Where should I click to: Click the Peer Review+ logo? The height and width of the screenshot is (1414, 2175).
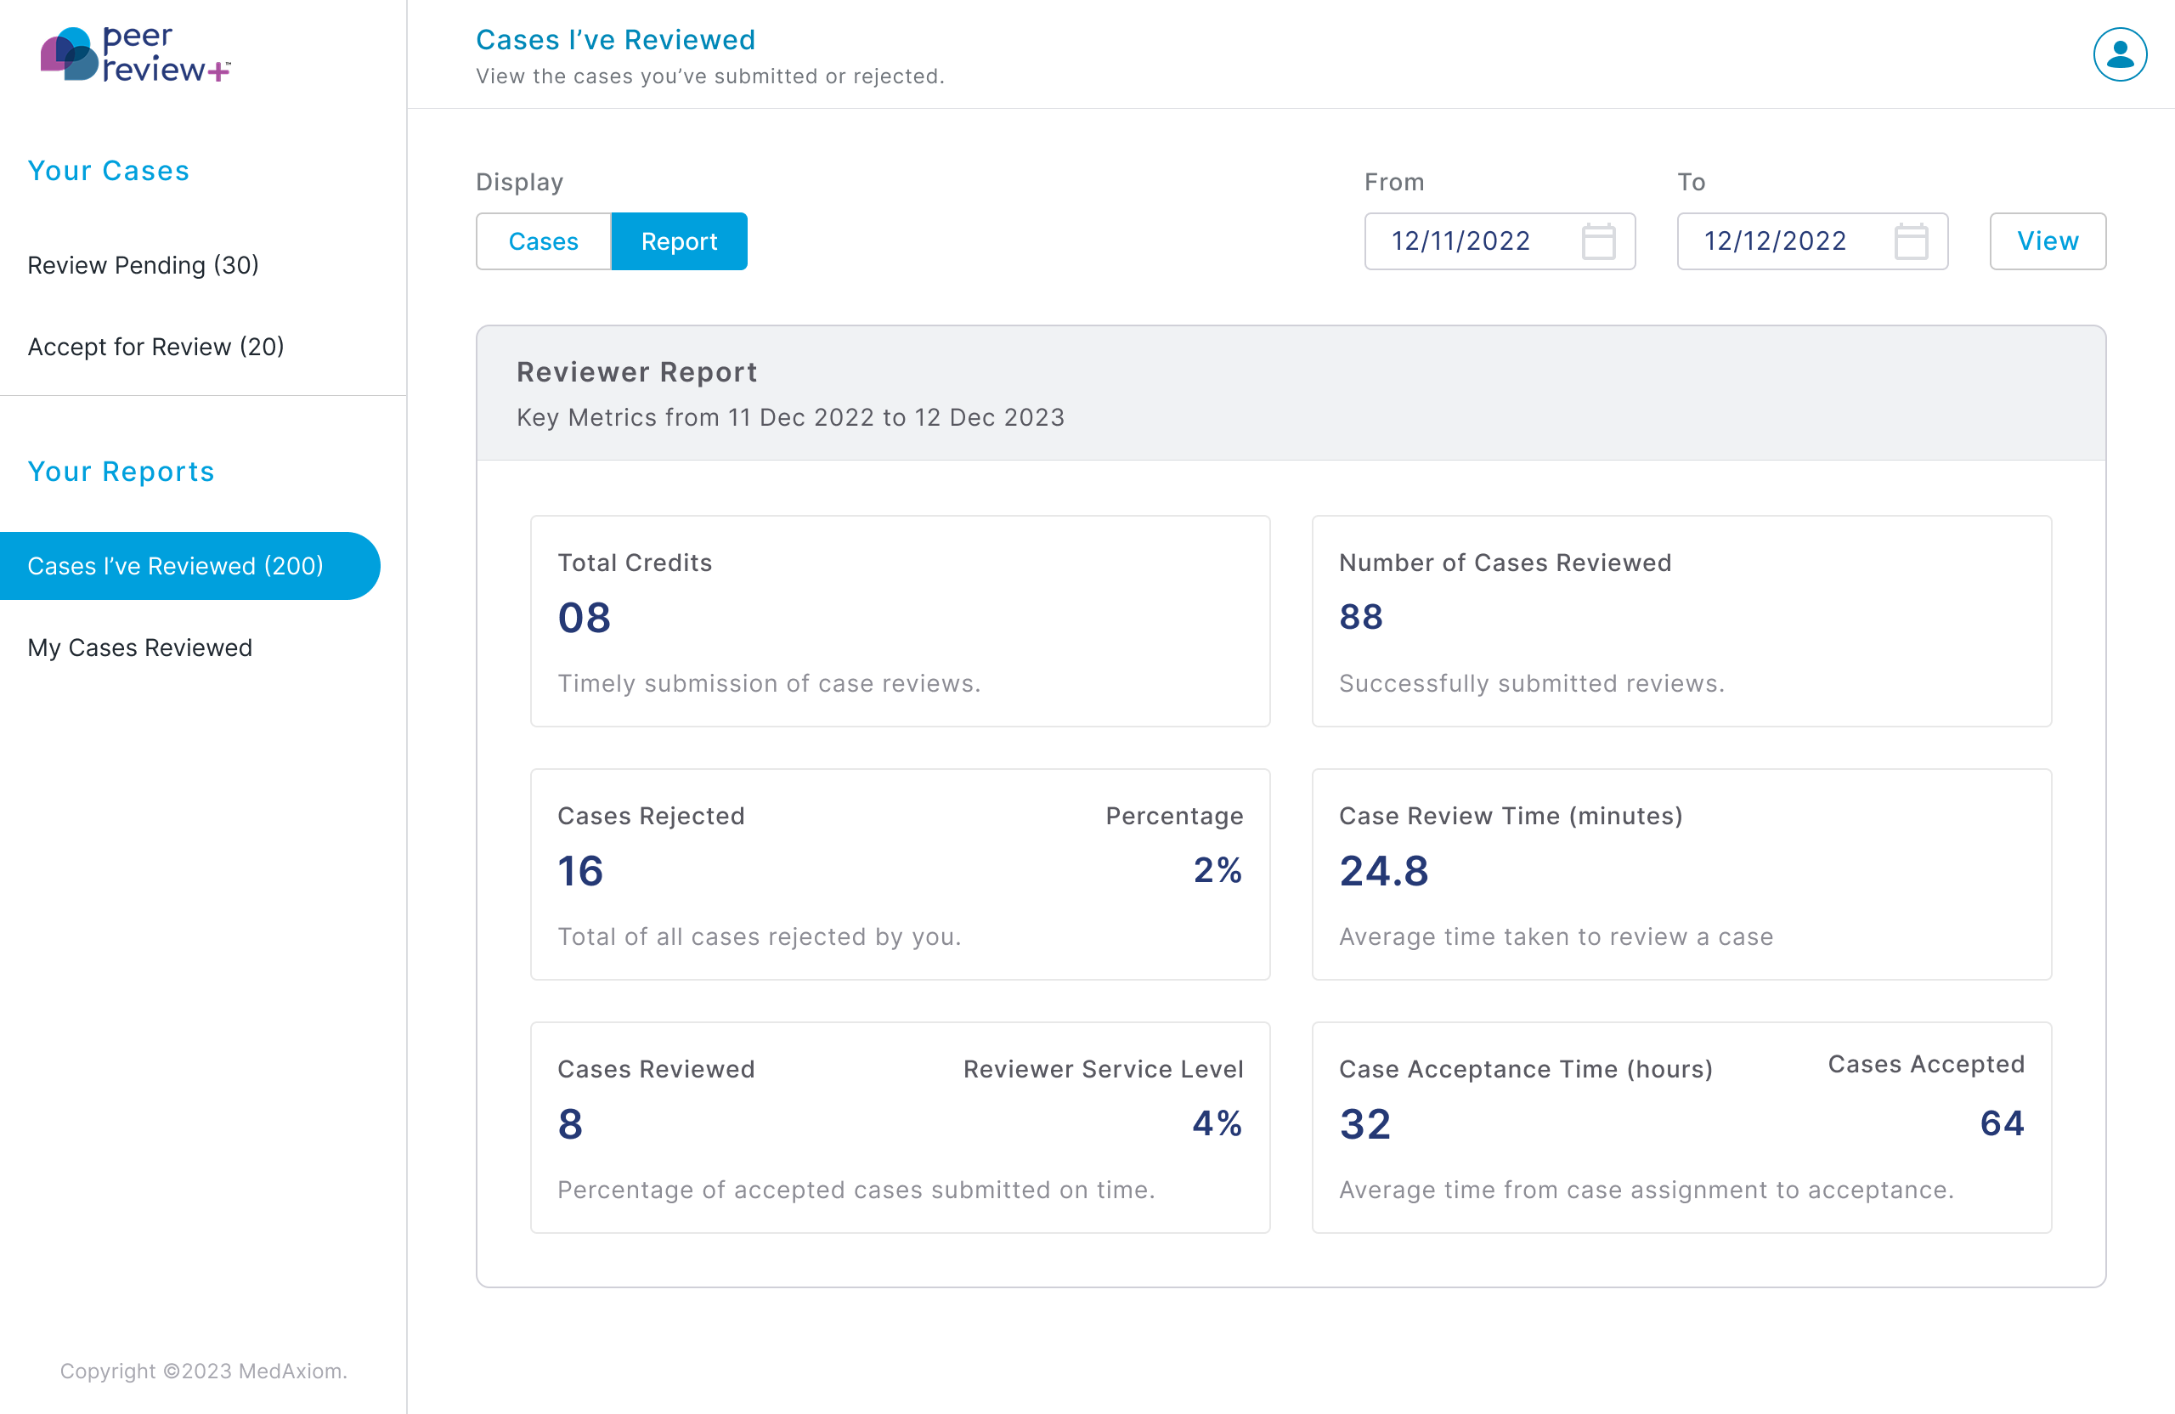click(135, 55)
